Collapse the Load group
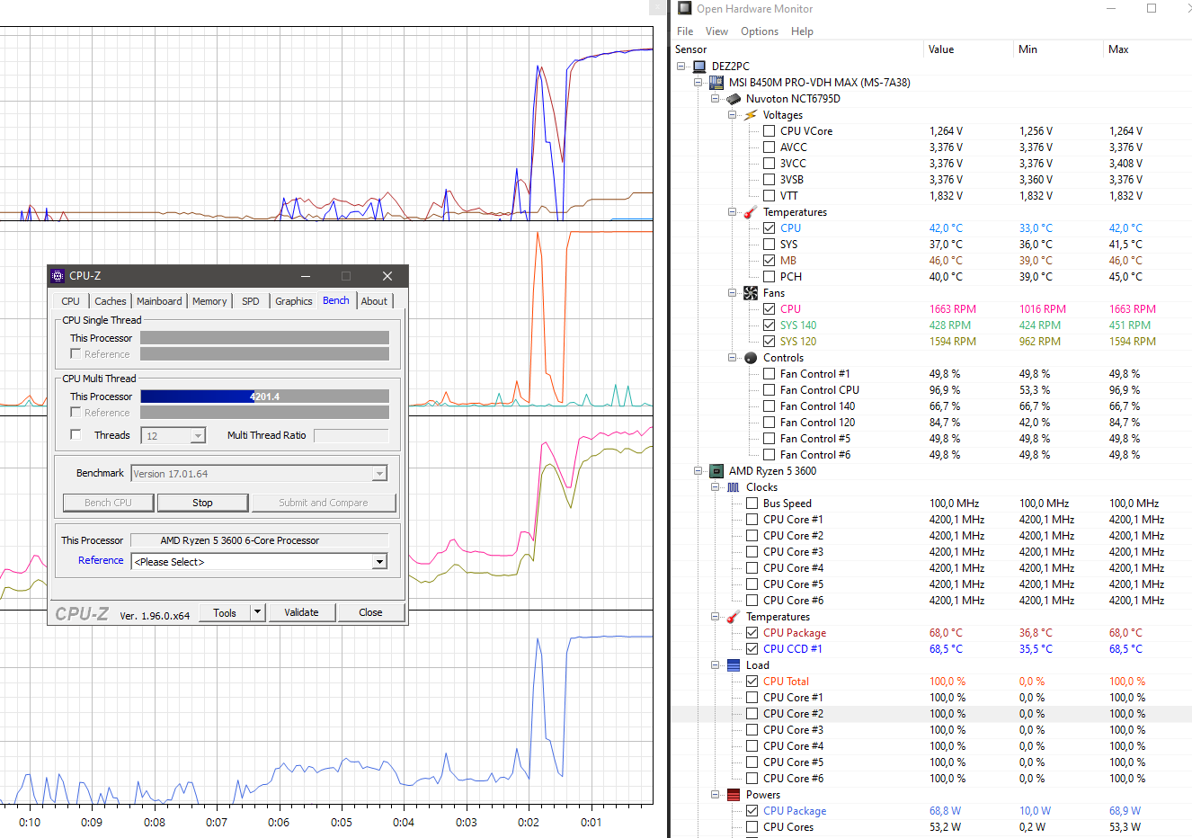1192x838 pixels. 716,665
